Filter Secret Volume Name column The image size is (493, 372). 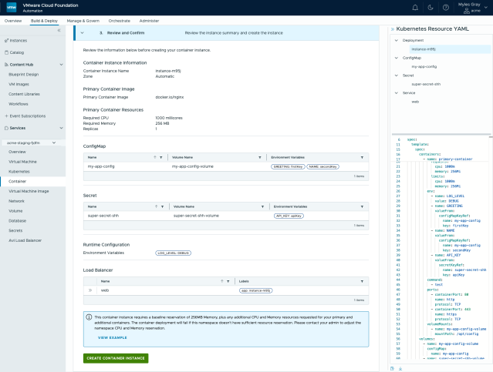pyautogui.click(x=262, y=206)
